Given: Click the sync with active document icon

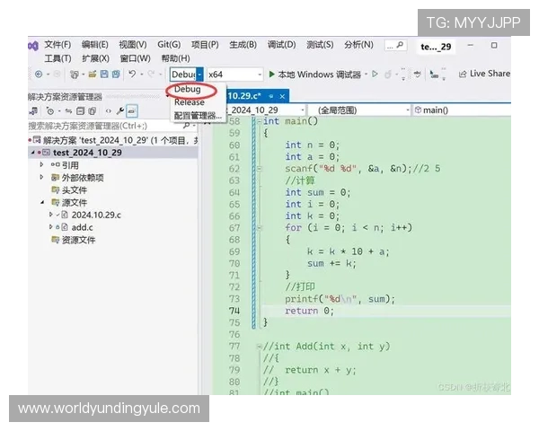Looking at the screenshot, I should click(68, 111).
